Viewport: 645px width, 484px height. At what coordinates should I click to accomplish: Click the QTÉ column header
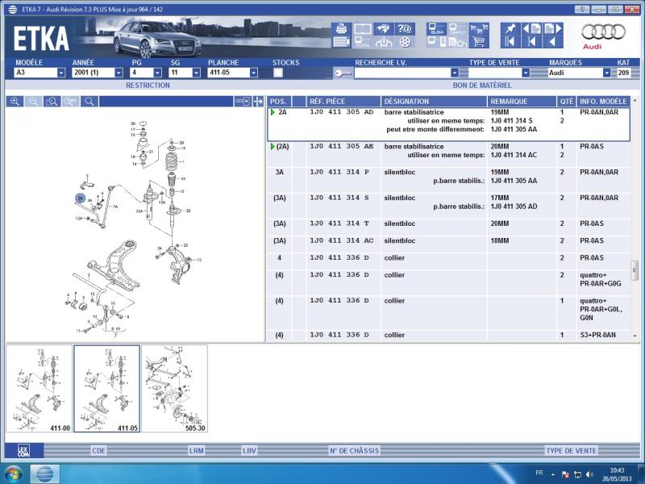[x=567, y=102]
